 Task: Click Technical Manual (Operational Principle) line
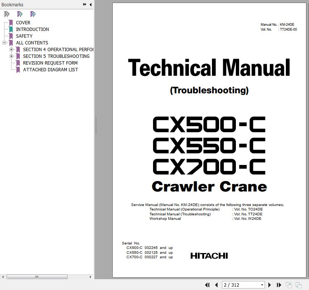coord(184,209)
